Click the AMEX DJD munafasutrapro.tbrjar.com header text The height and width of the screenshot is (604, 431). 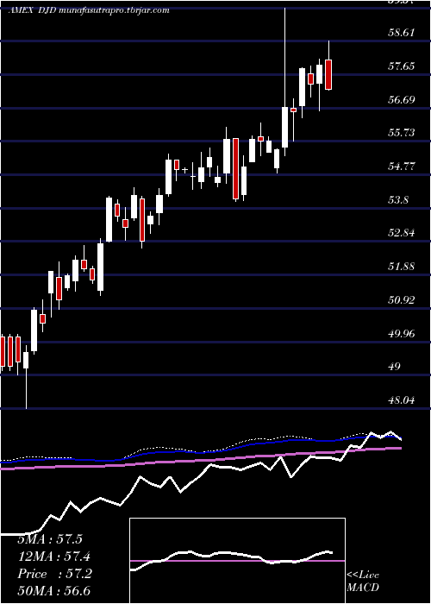pyautogui.click(x=89, y=10)
